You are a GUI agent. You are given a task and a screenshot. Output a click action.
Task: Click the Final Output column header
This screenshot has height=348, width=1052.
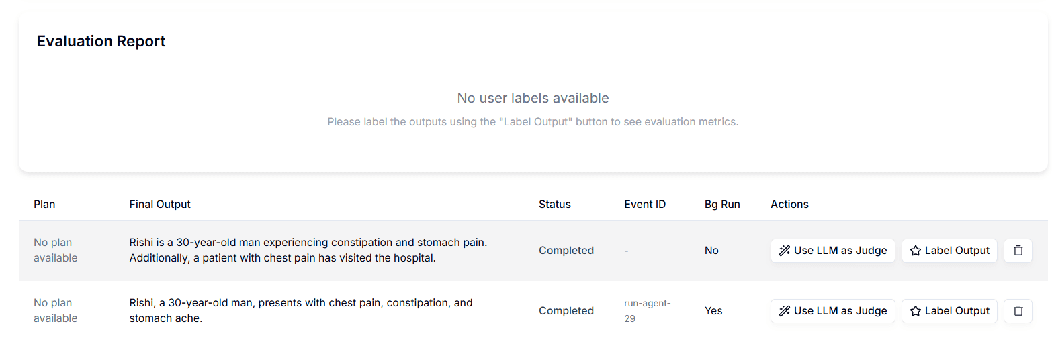160,205
